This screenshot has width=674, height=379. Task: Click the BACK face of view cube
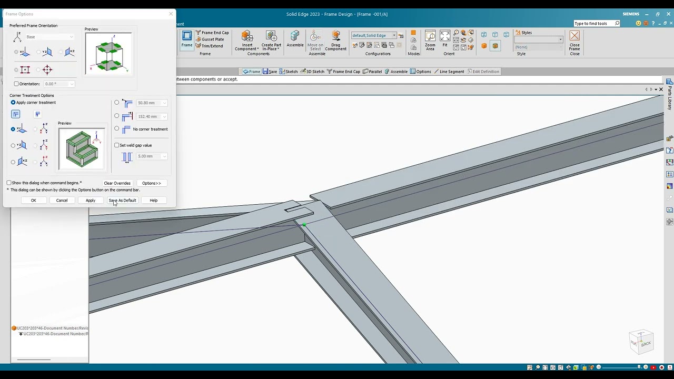[646, 344]
